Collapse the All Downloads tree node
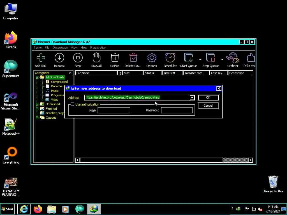The image size is (287, 215). [37, 77]
